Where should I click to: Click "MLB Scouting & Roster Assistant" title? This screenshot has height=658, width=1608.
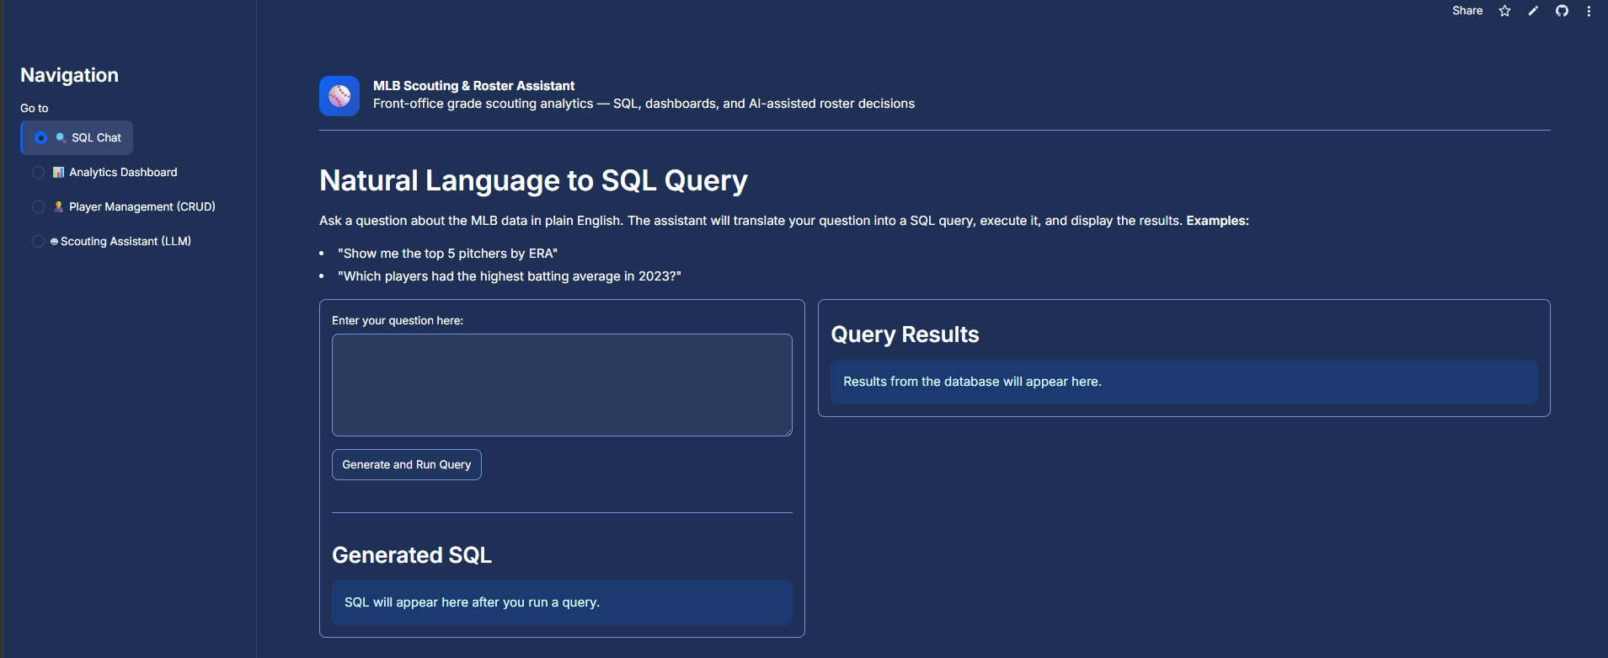coord(473,86)
